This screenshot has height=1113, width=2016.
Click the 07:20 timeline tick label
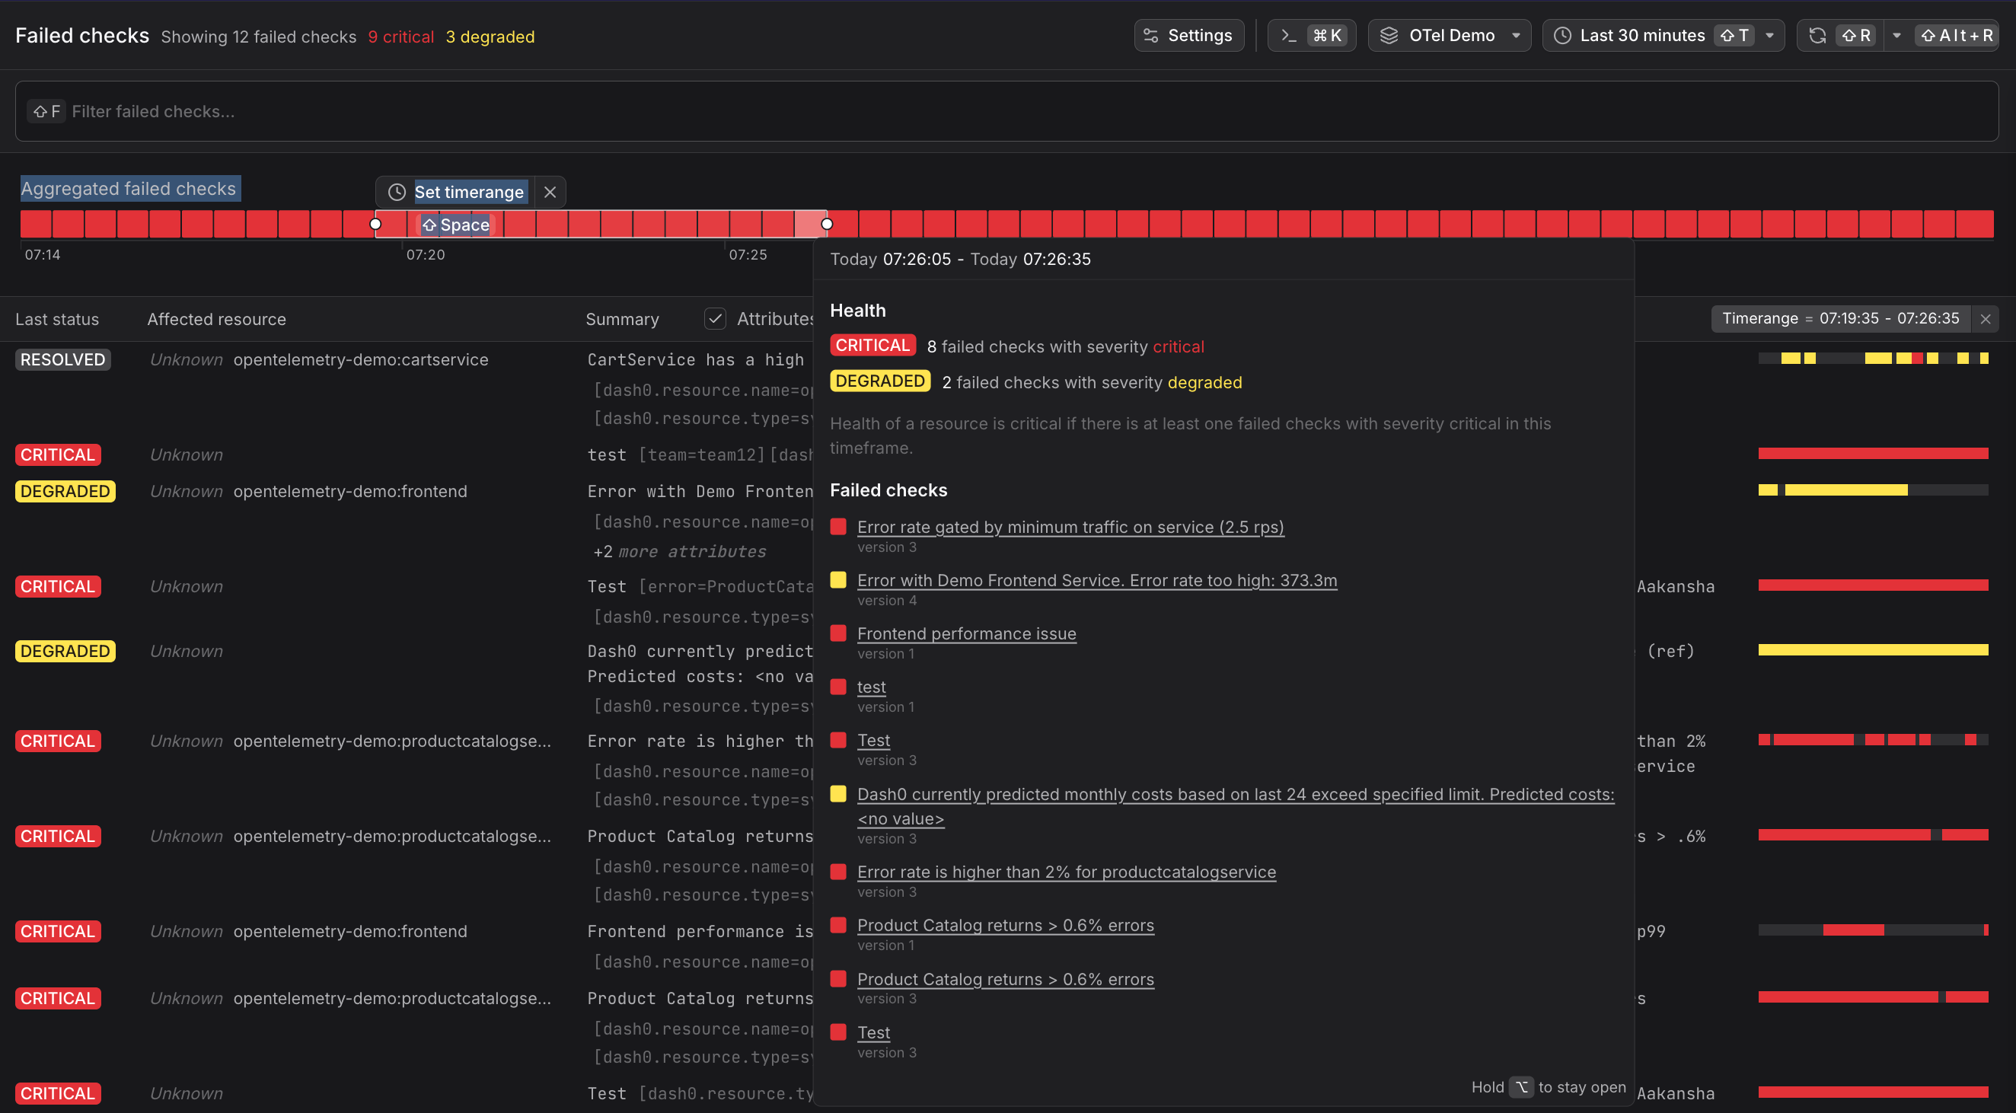[x=425, y=254]
